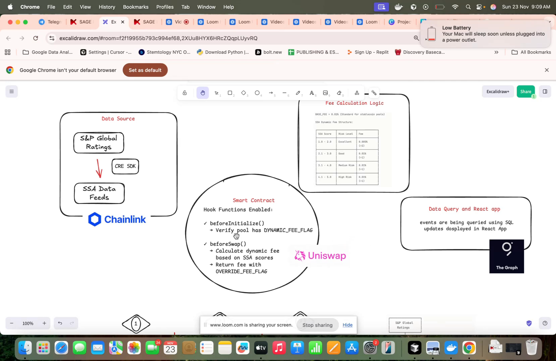Click the browser address bar URL
This screenshot has width=556, height=361.
click(158, 38)
